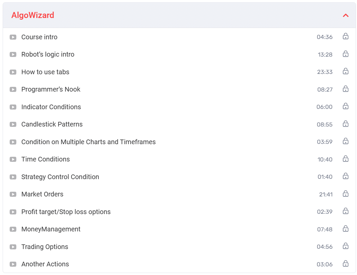Open the Candlestick Patterns lesson
This screenshot has width=357, height=275.
coord(52,124)
